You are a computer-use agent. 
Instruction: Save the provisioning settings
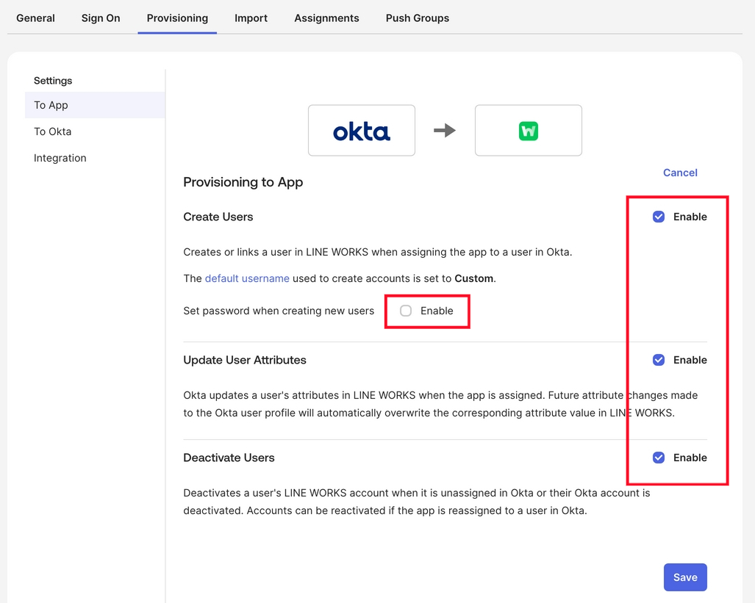[x=685, y=577]
